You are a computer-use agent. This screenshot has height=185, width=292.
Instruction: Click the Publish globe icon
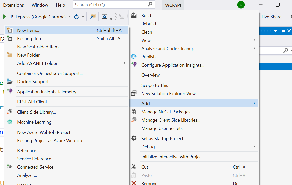click(134, 56)
